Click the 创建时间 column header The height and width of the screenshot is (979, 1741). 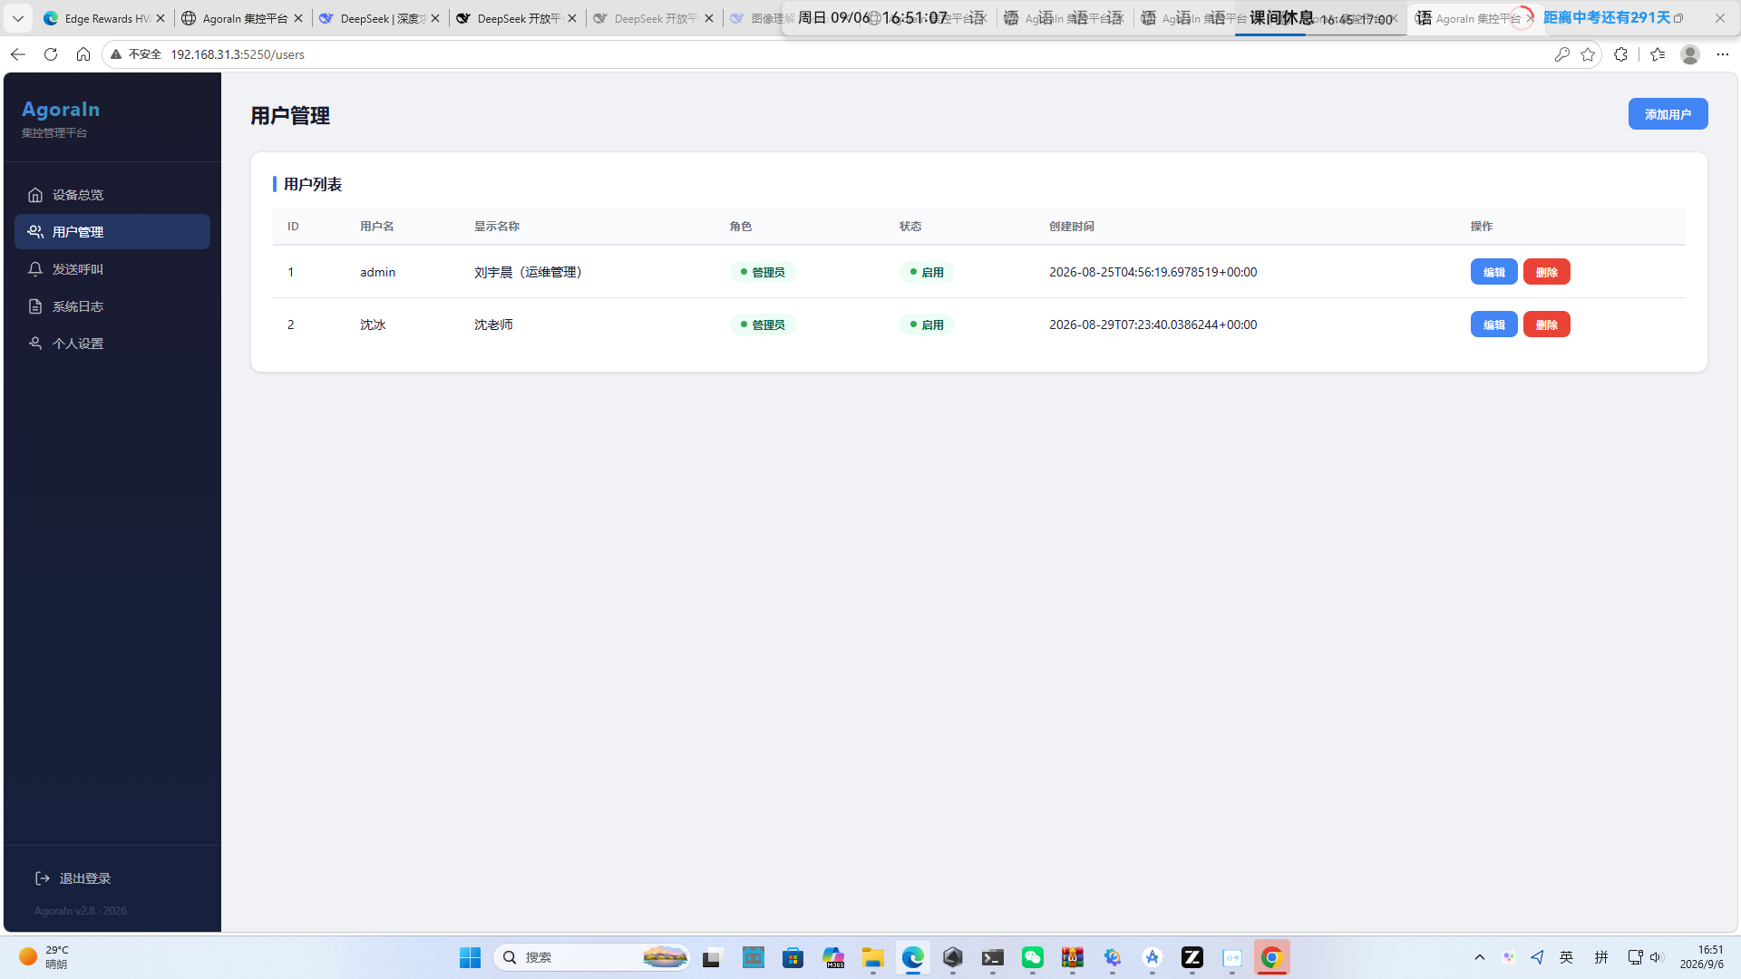pos(1072,227)
